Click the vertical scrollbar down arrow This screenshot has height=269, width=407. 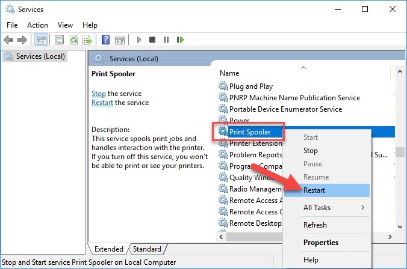click(400, 227)
